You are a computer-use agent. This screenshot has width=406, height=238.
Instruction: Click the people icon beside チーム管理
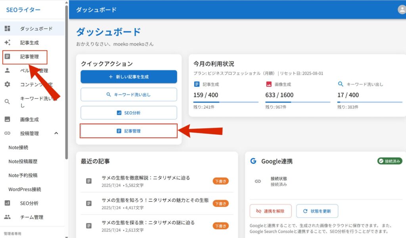click(x=7, y=217)
